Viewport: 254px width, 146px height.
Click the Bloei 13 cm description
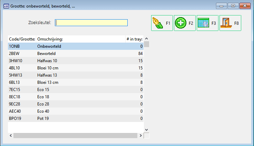(x=48, y=82)
